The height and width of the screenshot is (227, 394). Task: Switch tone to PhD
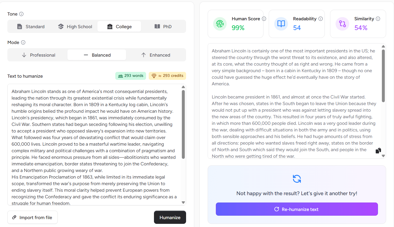click(x=163, y=27)
